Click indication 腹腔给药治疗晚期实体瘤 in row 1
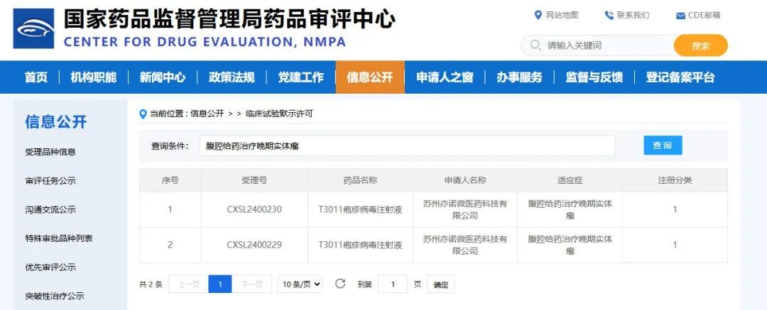 (x=570, y=209)
